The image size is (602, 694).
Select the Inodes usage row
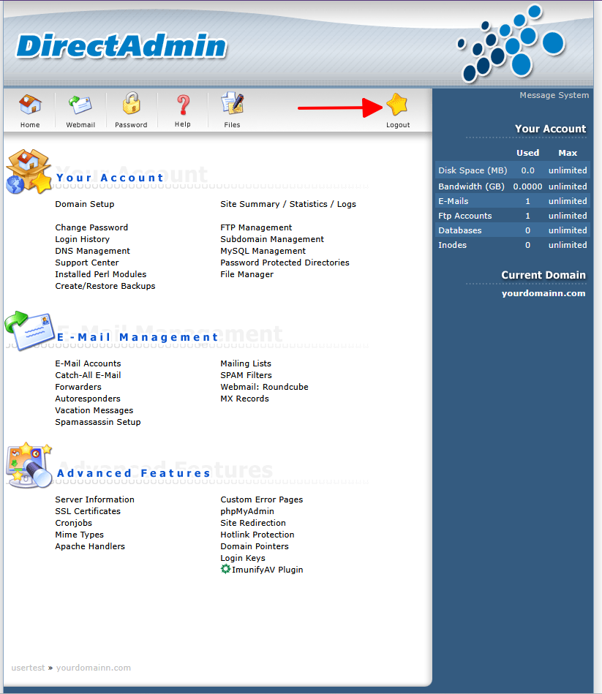point(513,245)
